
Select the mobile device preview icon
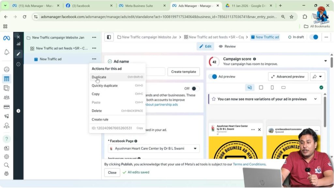[x=272, y=87]
